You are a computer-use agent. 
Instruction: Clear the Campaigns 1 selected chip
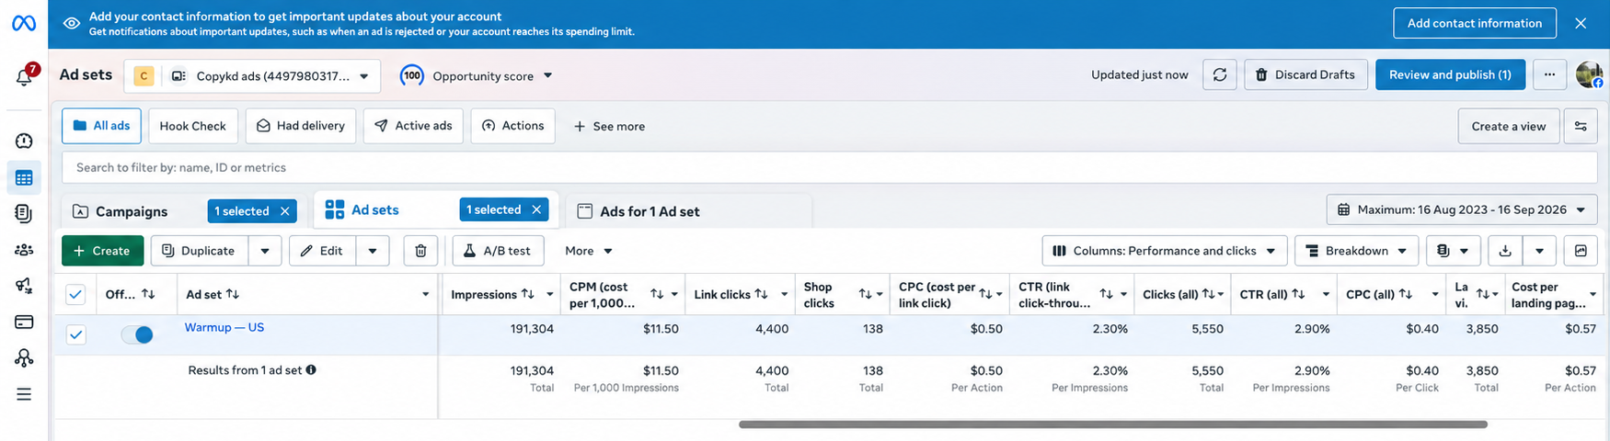pyautogui.click(x=285, y=211)
